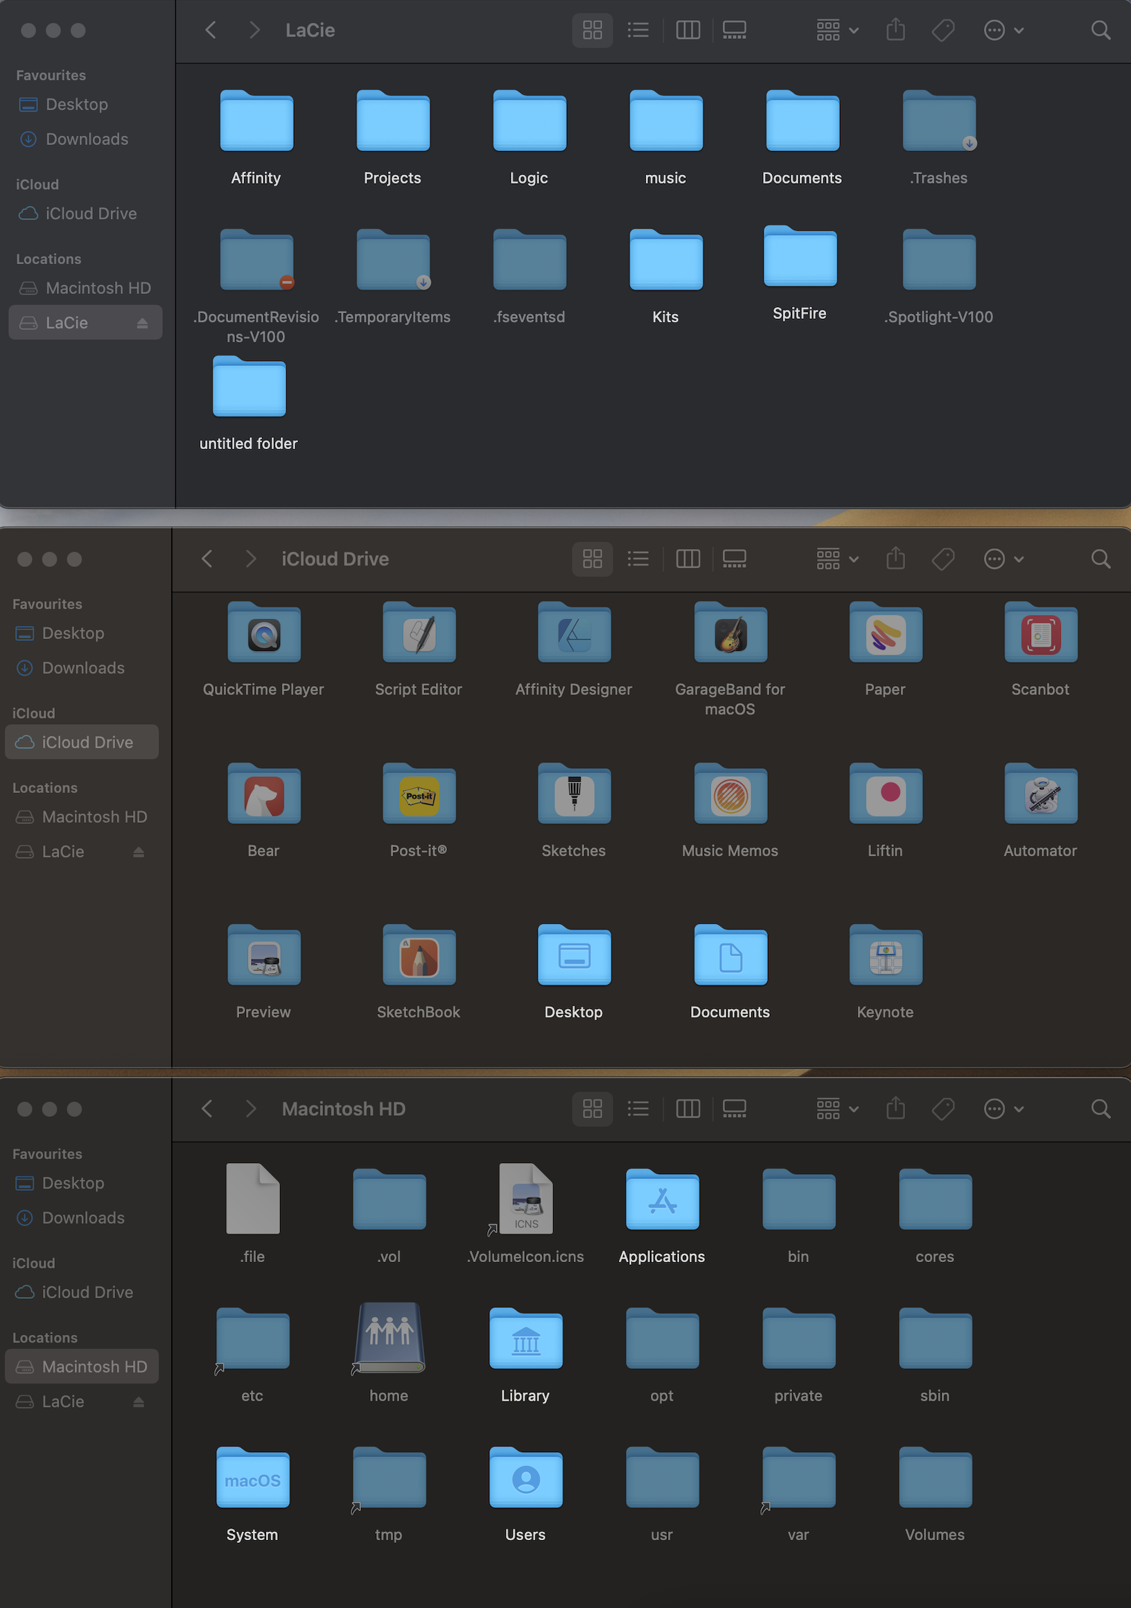Select the Keynote folder in iCloud Drive
Viewport: 1131px width, 1608px height.
[886, 955]
